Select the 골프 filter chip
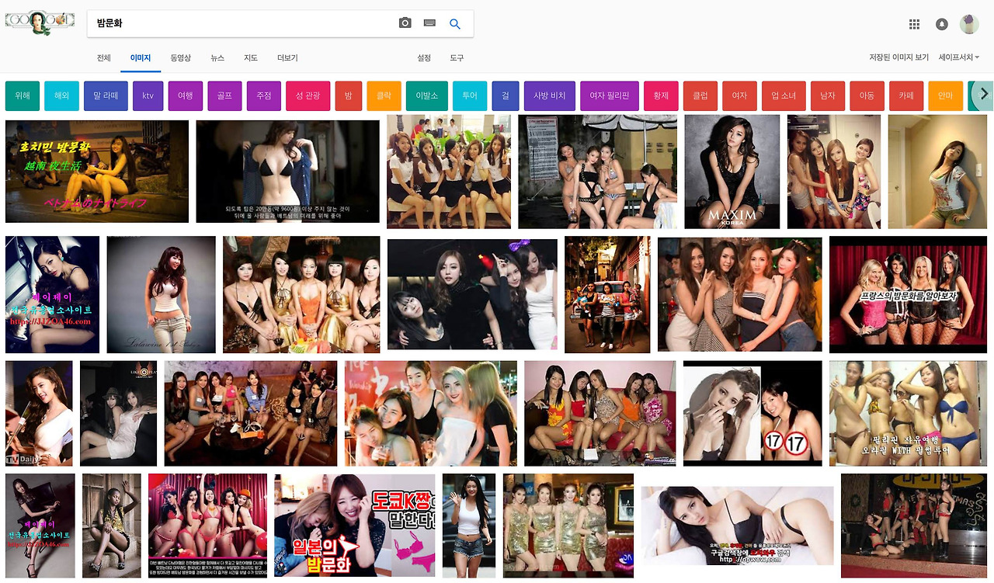 (224, 95)
